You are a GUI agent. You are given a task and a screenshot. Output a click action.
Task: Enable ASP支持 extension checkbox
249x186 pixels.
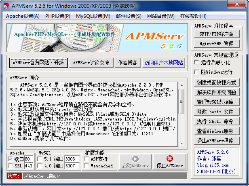click(x=87, y=159)
